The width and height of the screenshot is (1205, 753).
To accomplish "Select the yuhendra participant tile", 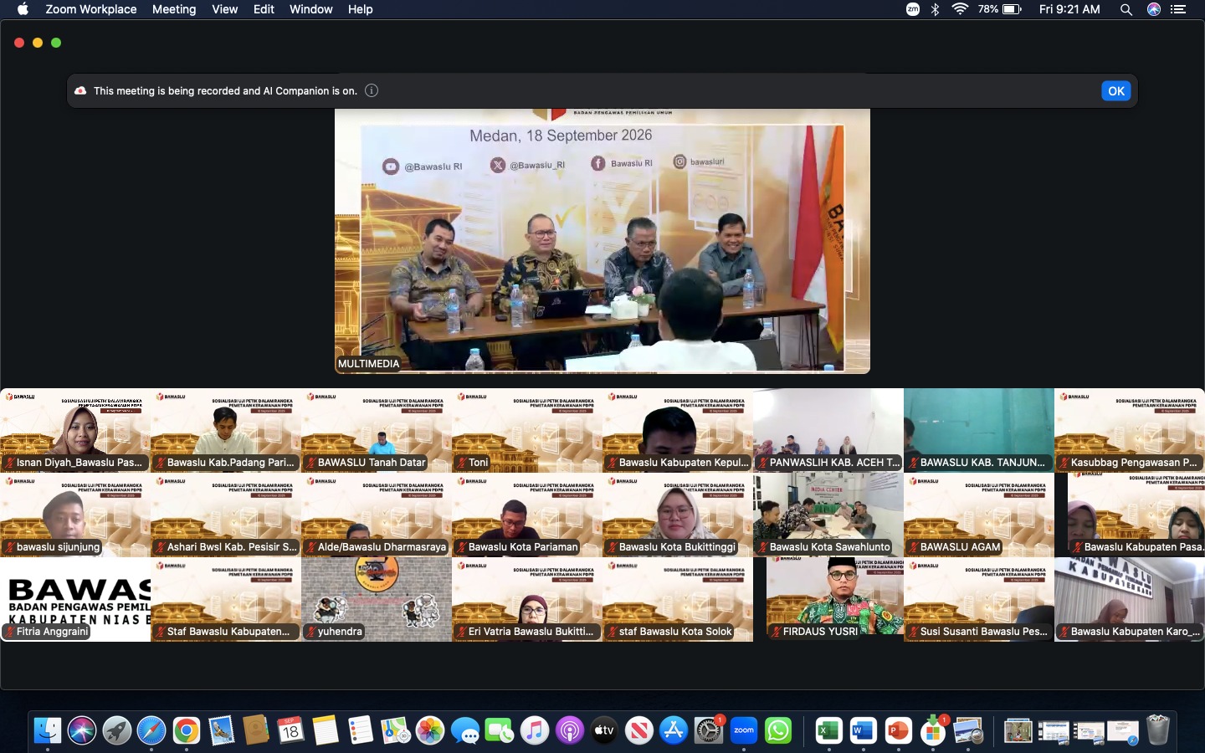I will pos(377,599).
